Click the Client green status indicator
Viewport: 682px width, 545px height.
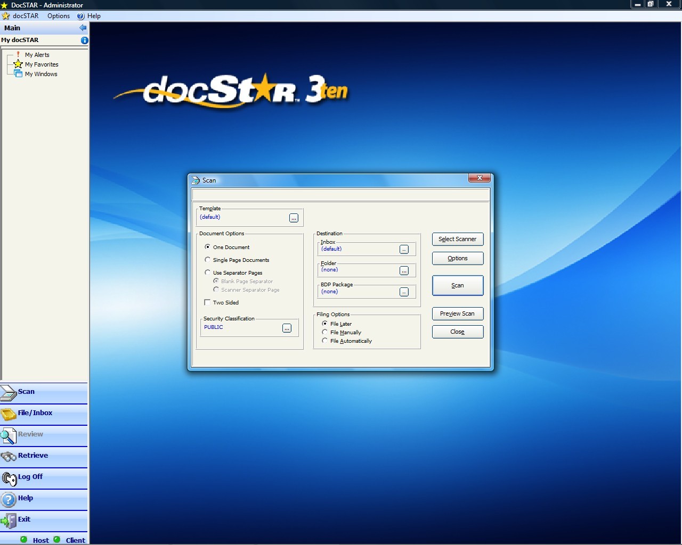[x=57, y=540]
